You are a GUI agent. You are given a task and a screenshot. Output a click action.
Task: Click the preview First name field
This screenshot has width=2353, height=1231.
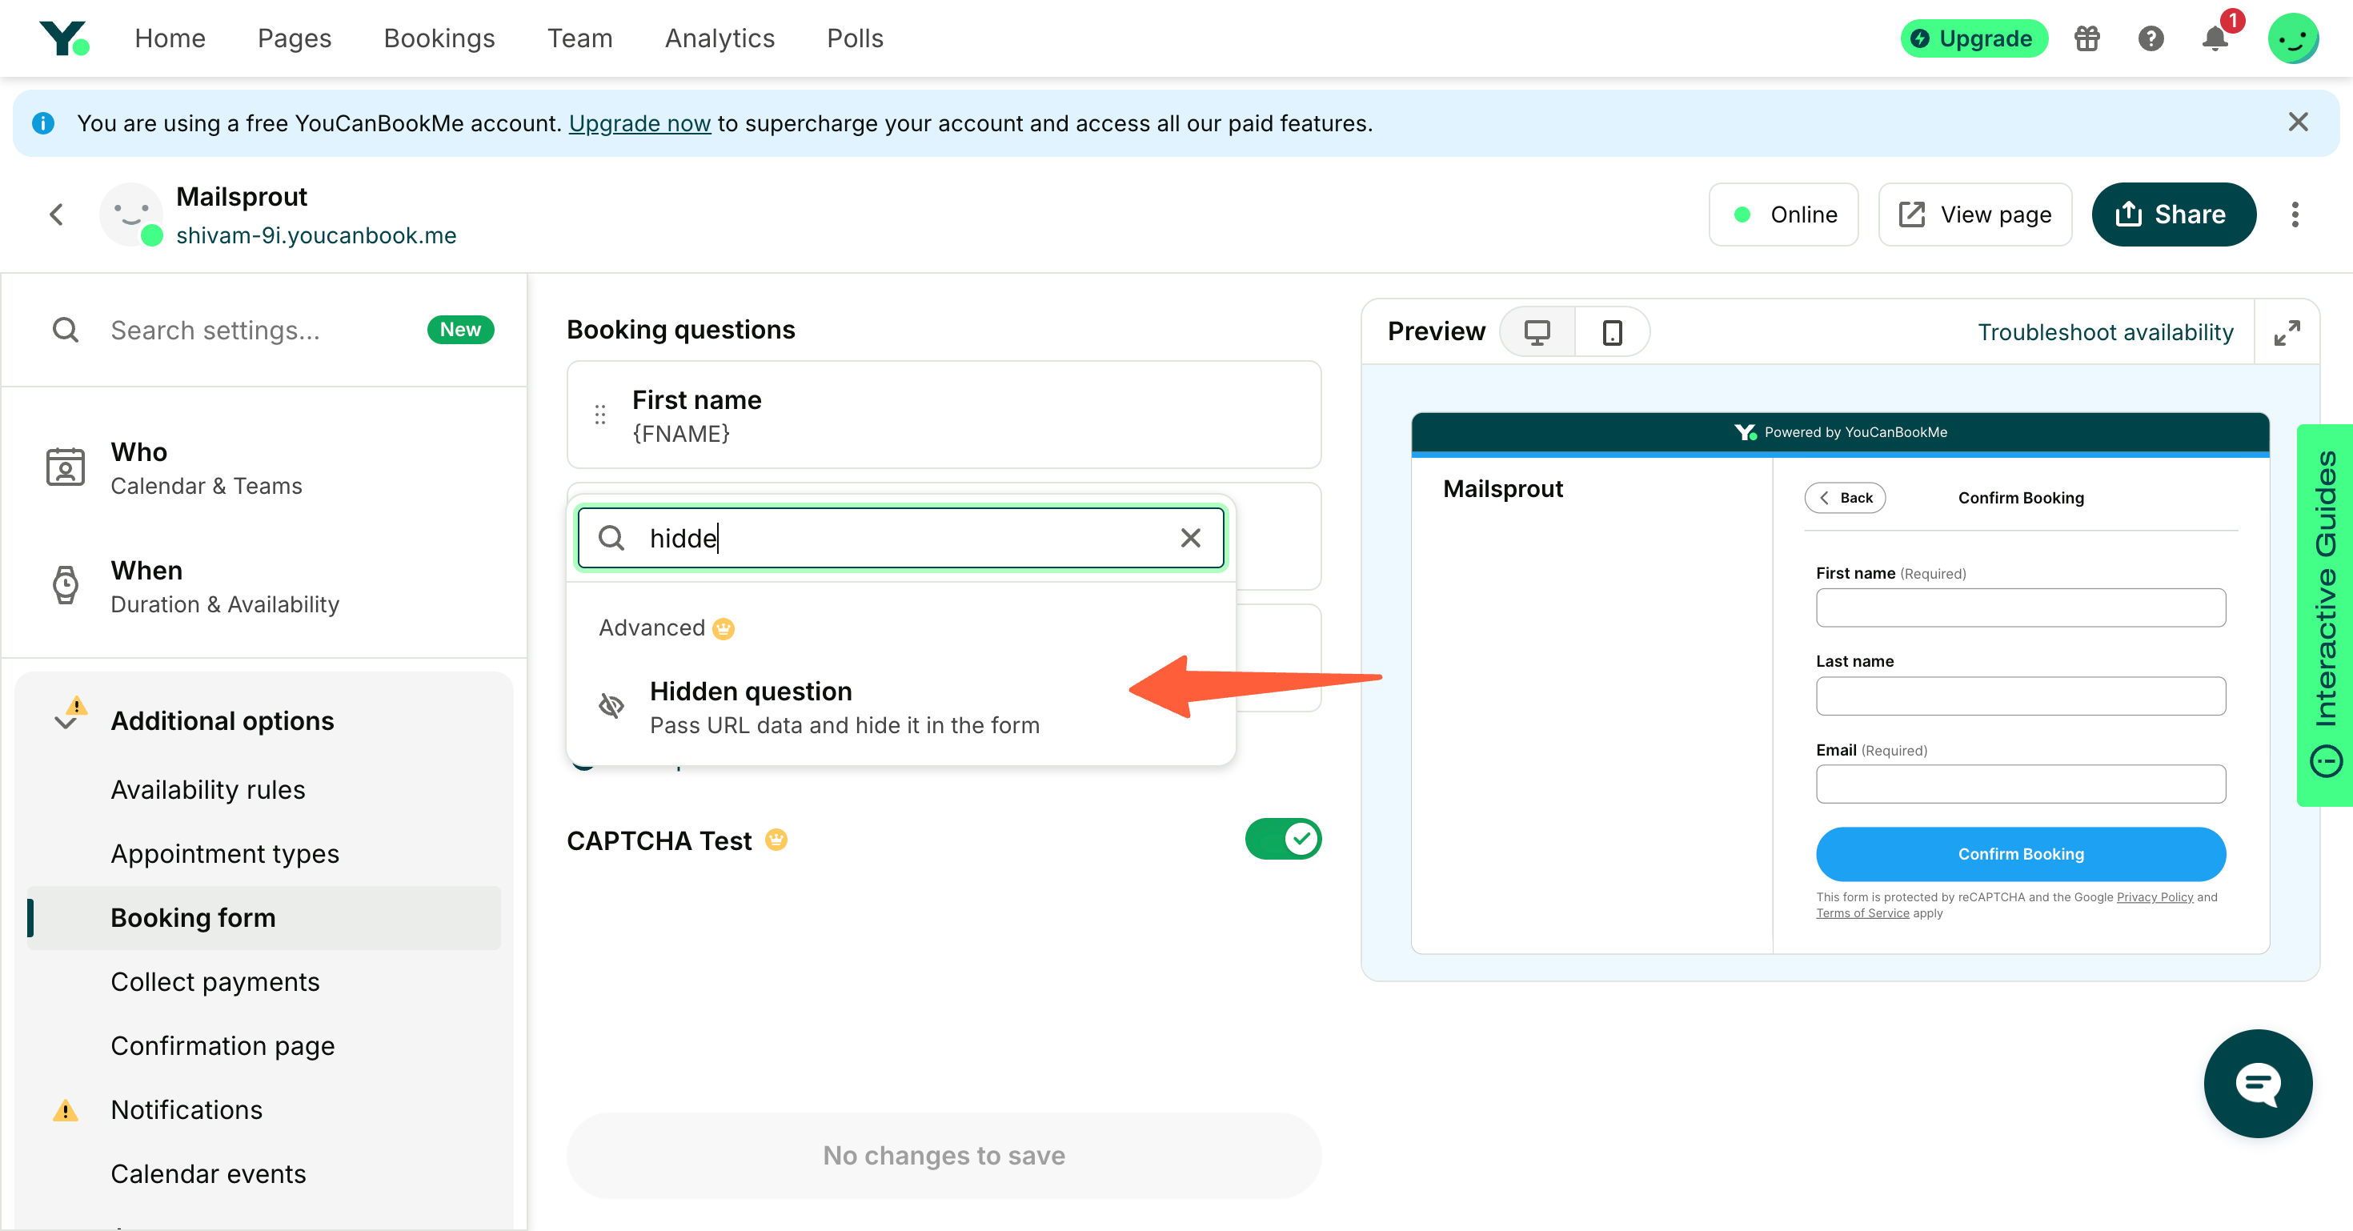point(2021,607)
